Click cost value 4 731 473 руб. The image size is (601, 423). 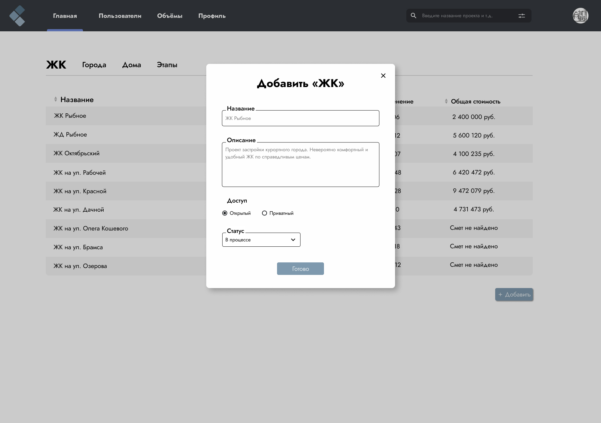coord(474,209)
